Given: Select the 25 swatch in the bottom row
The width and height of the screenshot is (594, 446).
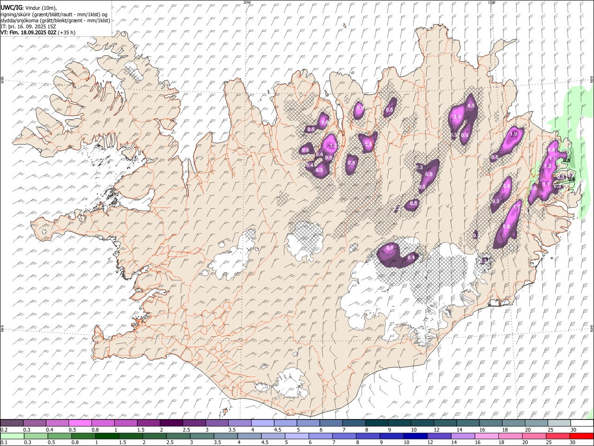Looking at the screenshot, I should point(557,436).
